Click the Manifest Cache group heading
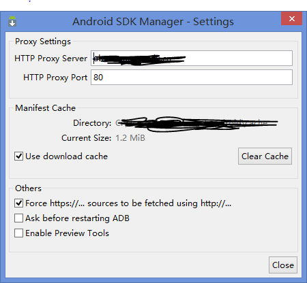The height and width of the screenshot is (283, 307). coord(45,108)
